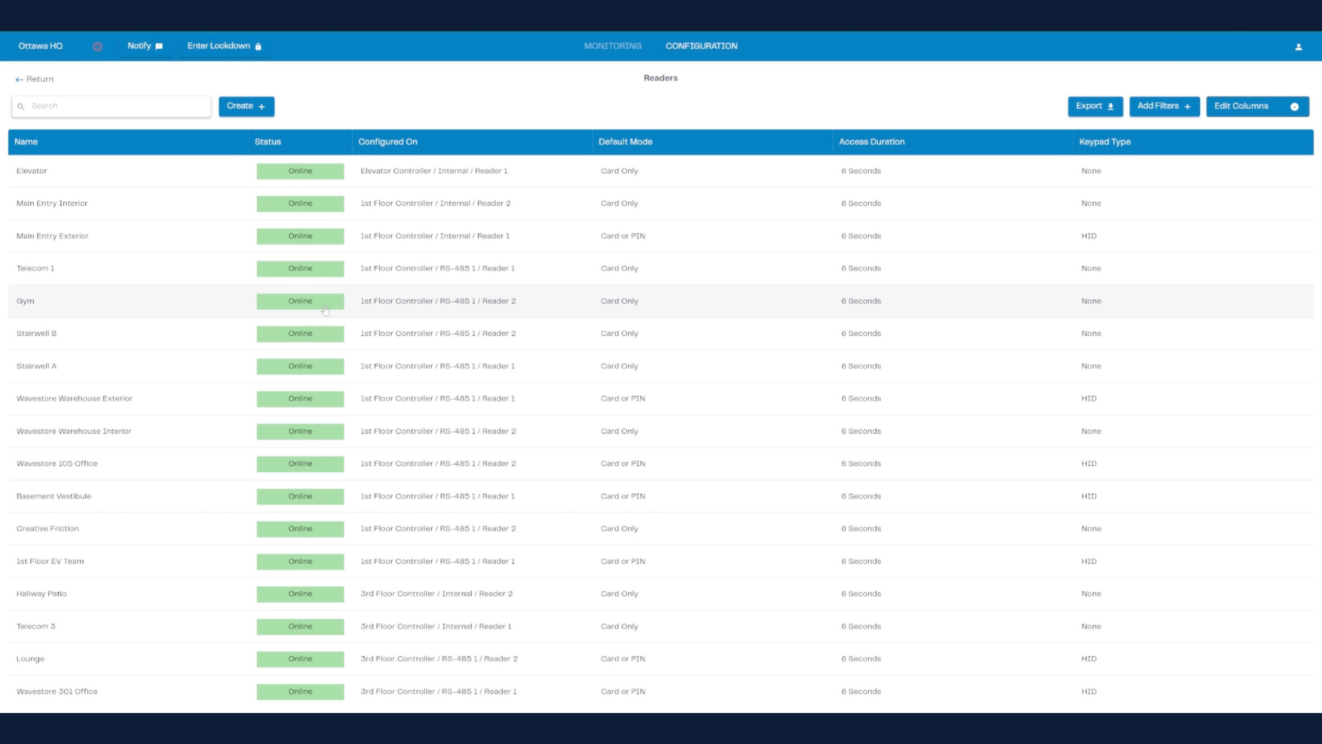Viewport: 1322px width, 744px height.
Task: Click the magnifier icon in search box
Action: coord(21,107)
